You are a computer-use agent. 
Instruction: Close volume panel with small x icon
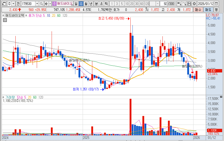coord(221,97)
